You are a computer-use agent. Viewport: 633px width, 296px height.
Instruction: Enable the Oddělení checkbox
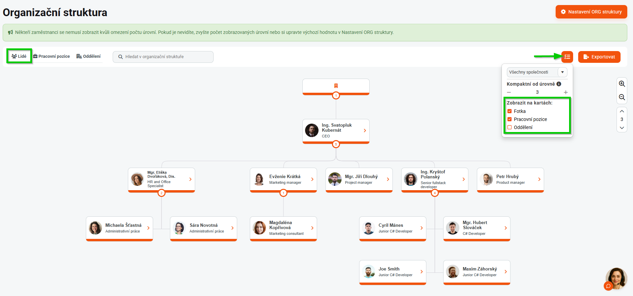coord(510,127)
